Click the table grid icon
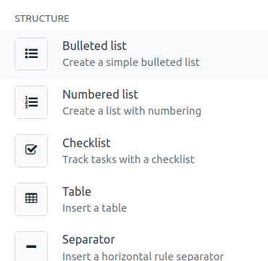This screenshot has height=261, width=268. click(x=31, y=198)
